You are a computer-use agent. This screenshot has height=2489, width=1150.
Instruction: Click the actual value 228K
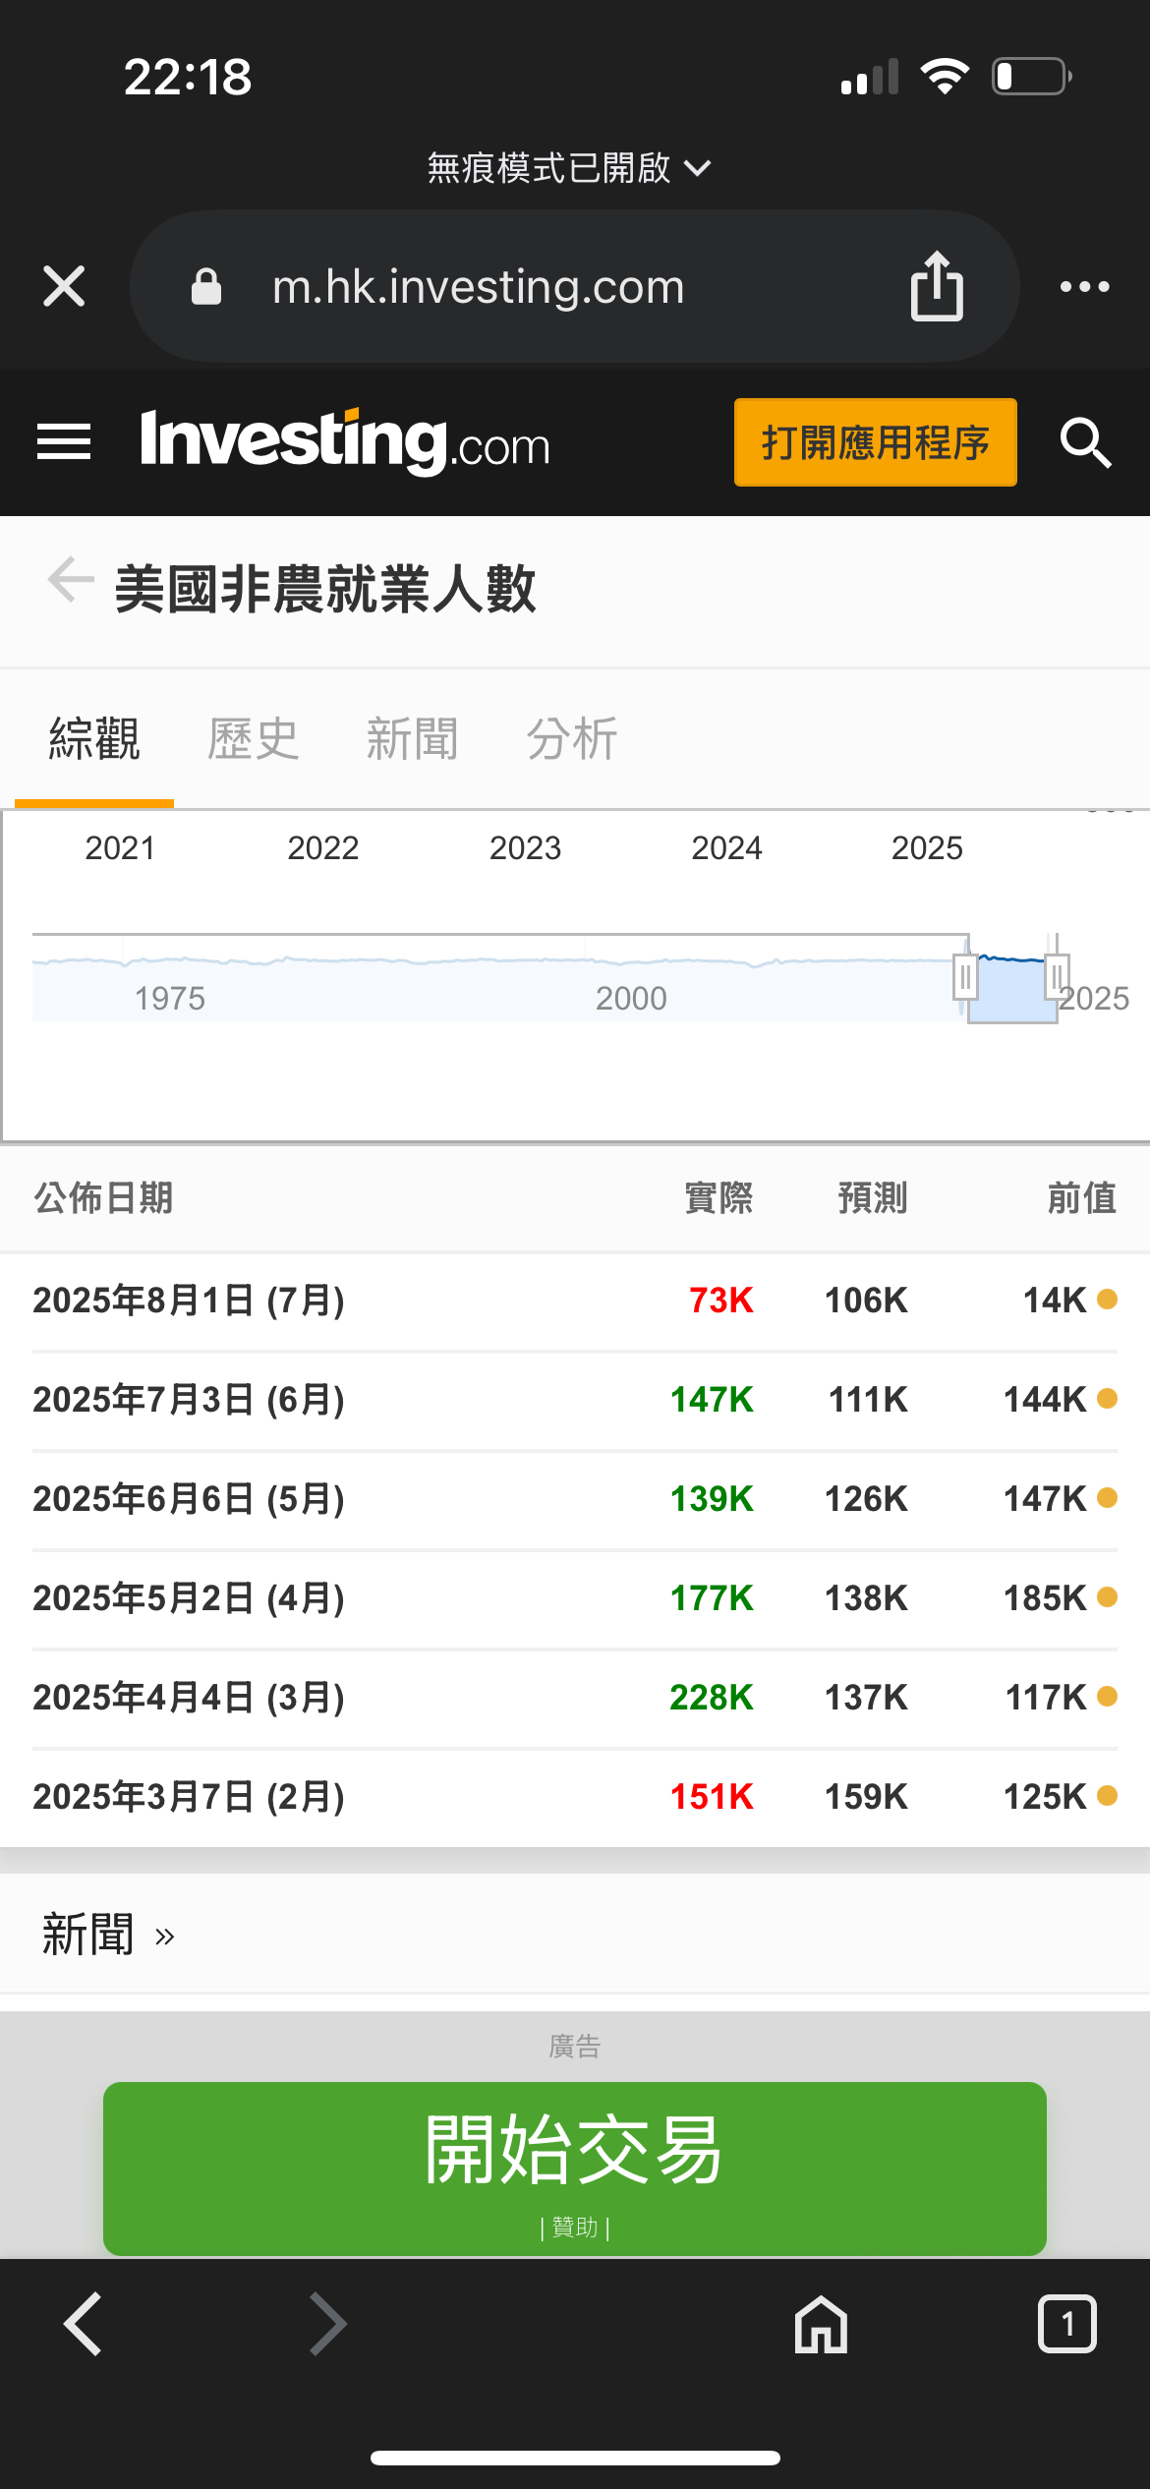tap(712, 1698)
